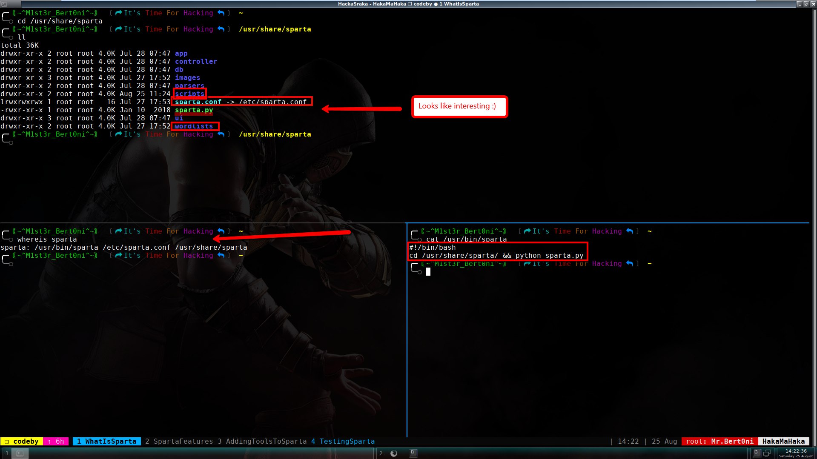This screenshot has height=459, width=817.
Task: Click the app directory name
Action: (181, 54)
